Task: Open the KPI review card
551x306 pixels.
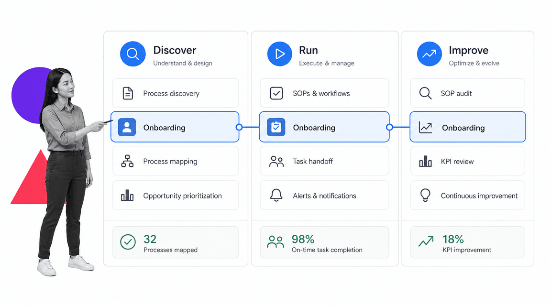Action: [x=468, y=161]
